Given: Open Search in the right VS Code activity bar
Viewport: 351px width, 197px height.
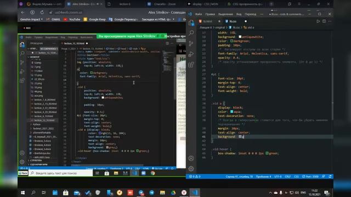Looking at the screenshot, I should coord(191,33).
